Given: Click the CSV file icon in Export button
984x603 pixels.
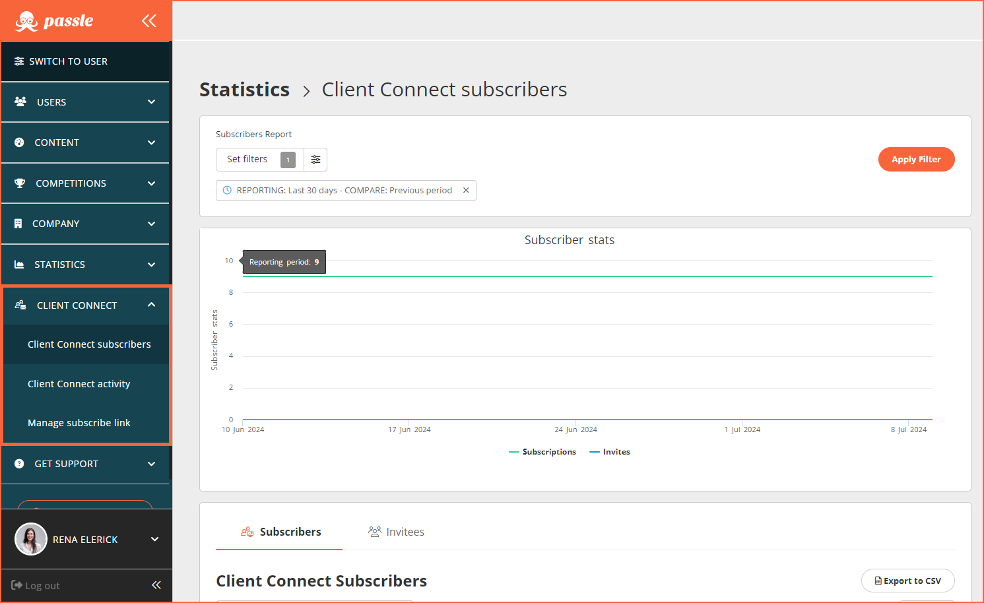Looking at the screenshot, I should [x=878, y=581].
